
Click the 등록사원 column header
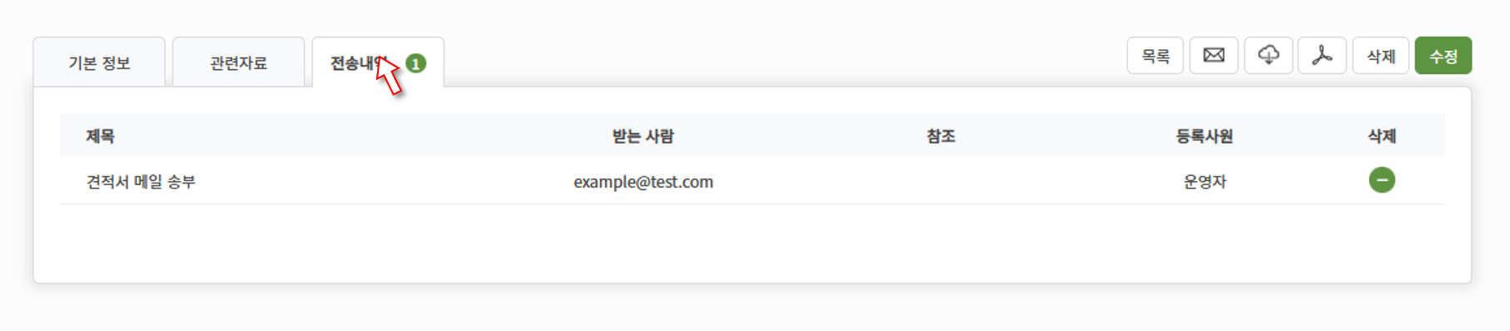pos(1205,136)
